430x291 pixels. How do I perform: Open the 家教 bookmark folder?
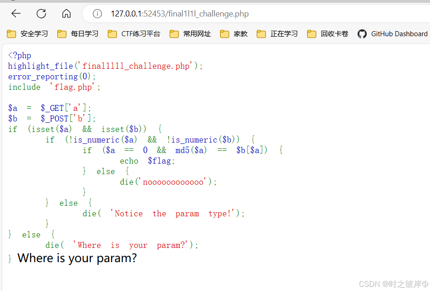click(234, 34)
